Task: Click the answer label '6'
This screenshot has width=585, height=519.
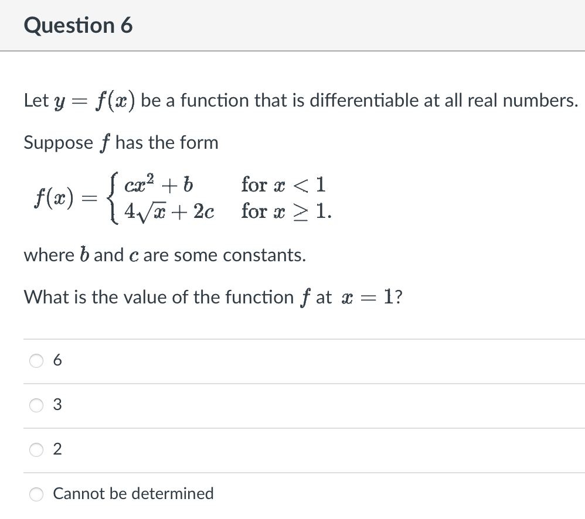Action: [57, 361]
